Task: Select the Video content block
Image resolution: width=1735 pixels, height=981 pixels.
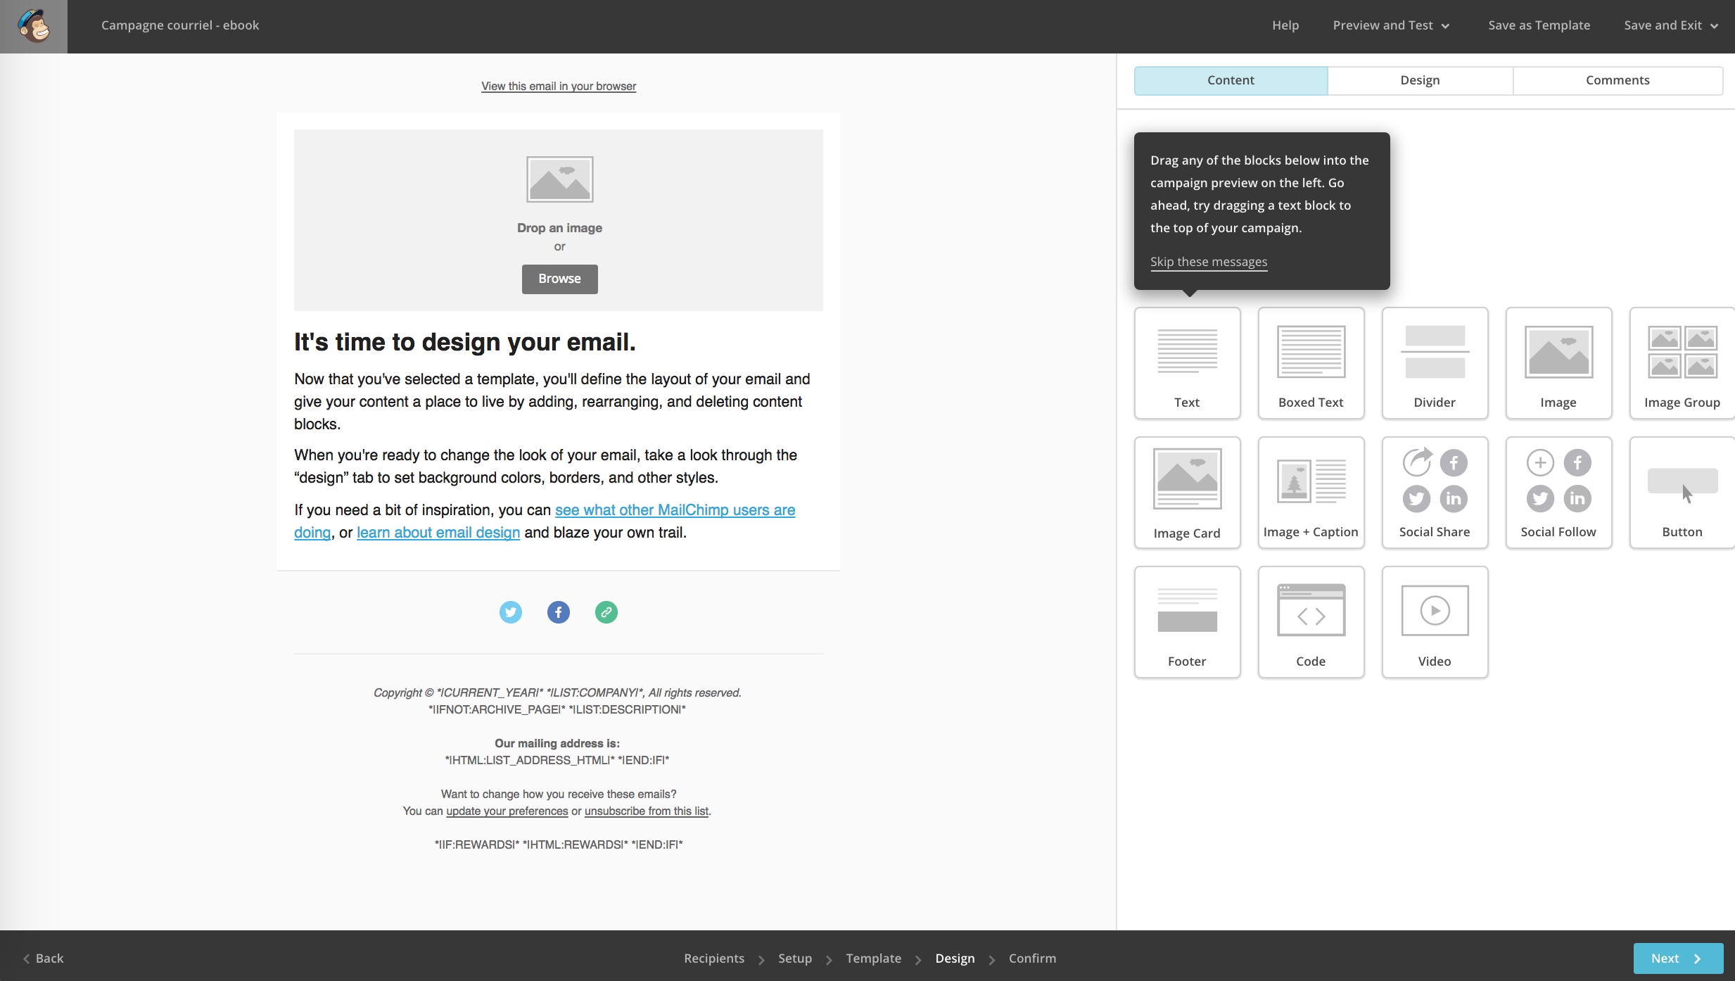Action: (1435, 622)
